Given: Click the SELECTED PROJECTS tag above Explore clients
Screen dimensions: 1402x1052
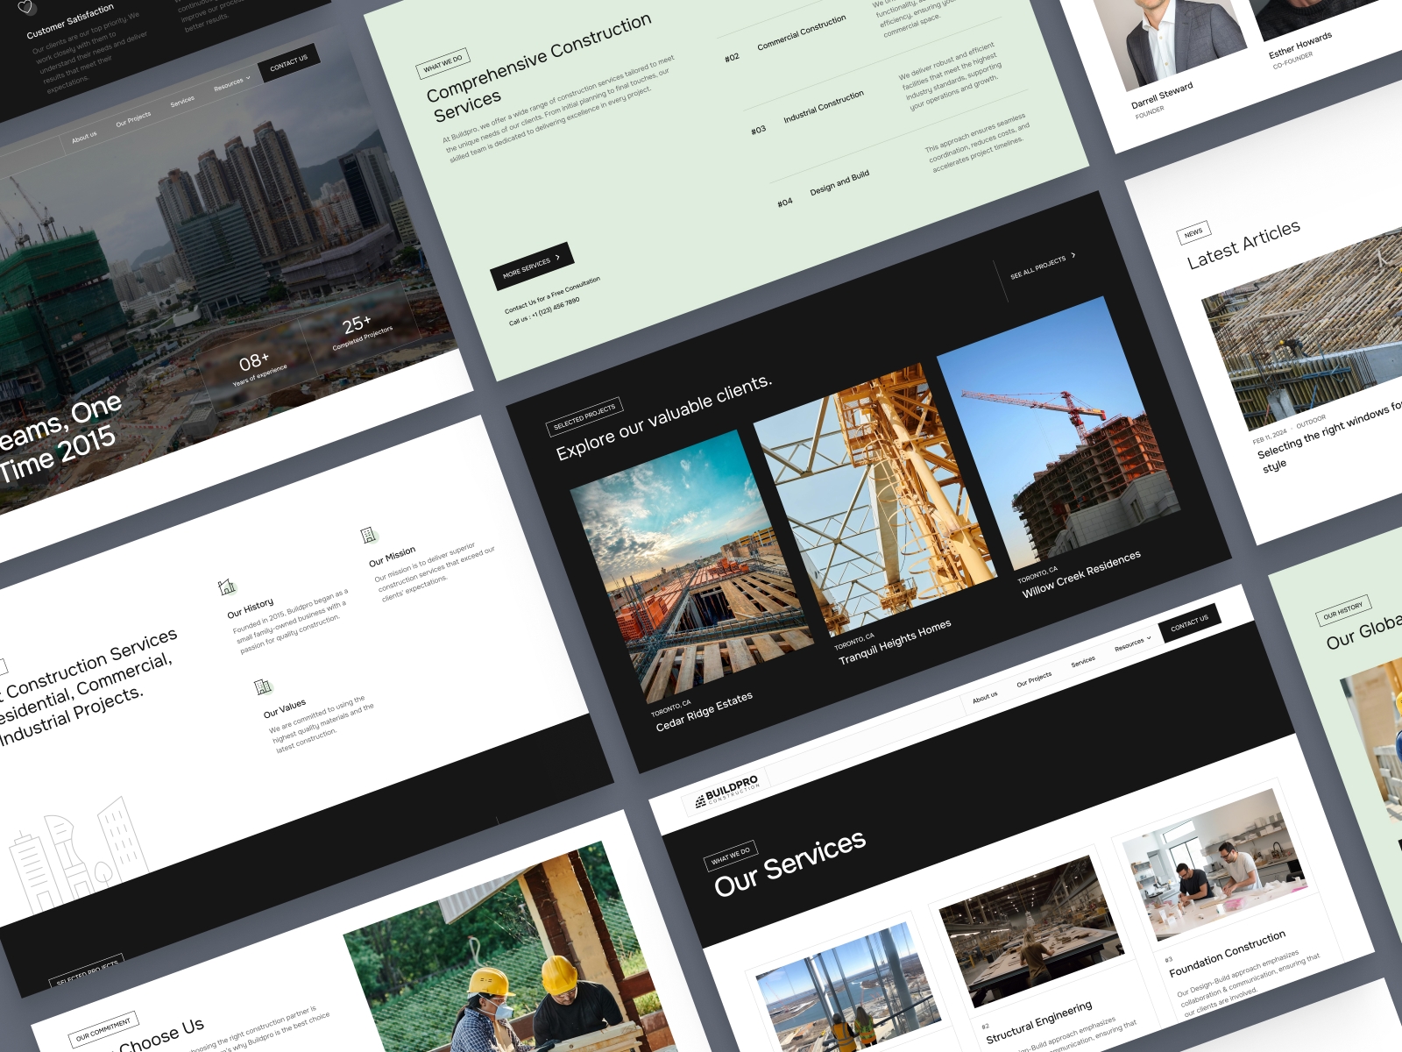Looking at the screenshot, I should pos(584,416).
